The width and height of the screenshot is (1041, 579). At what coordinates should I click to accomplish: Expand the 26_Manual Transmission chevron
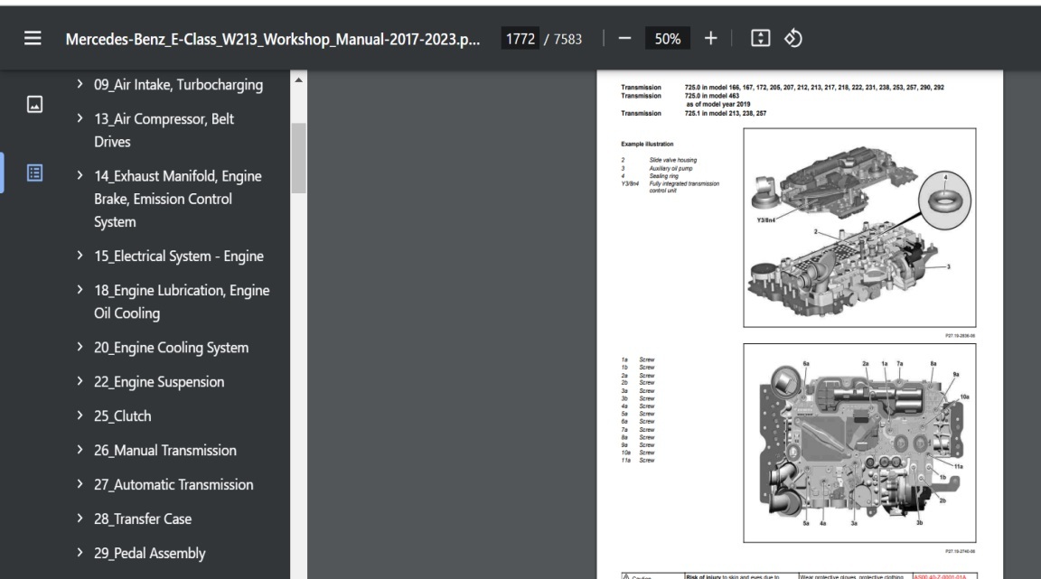pos(80,450)
